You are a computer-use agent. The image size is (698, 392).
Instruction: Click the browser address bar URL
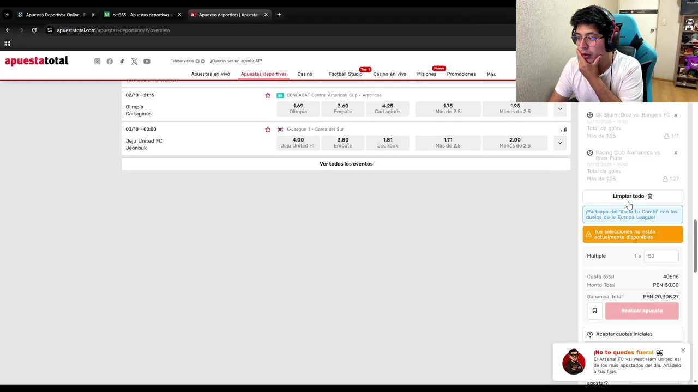113,30
